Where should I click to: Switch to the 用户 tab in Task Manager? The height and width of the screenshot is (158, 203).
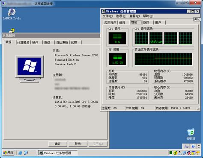[159, 23]
